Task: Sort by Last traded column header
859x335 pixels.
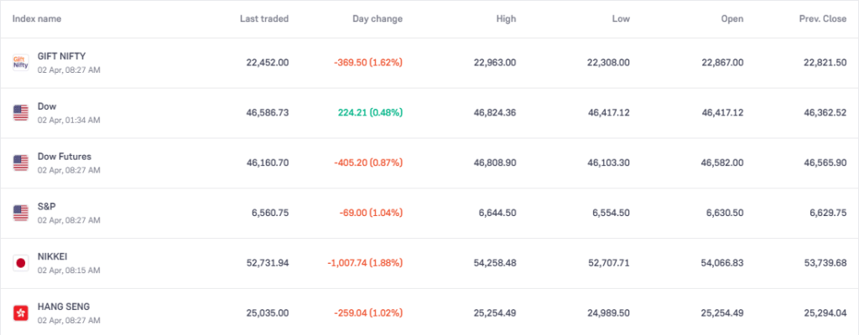Action: 264,18
